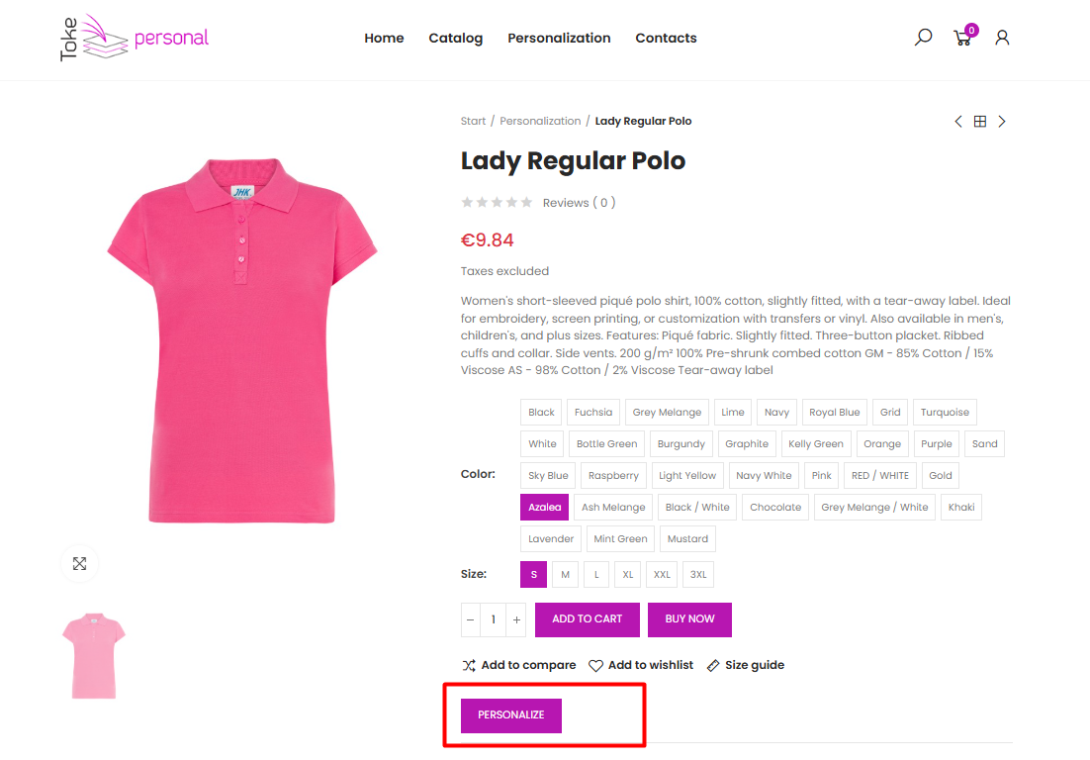Click the PERSONALIZE button
The height and width of the screenshot is (760, 1090).
pos(510,714)
